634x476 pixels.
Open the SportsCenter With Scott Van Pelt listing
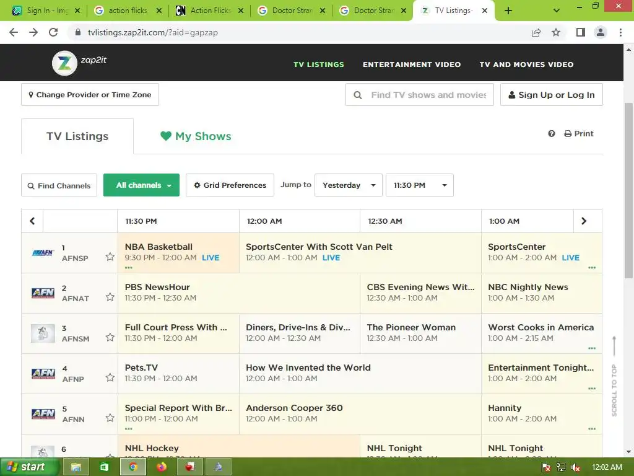click(x=360, y=253)
